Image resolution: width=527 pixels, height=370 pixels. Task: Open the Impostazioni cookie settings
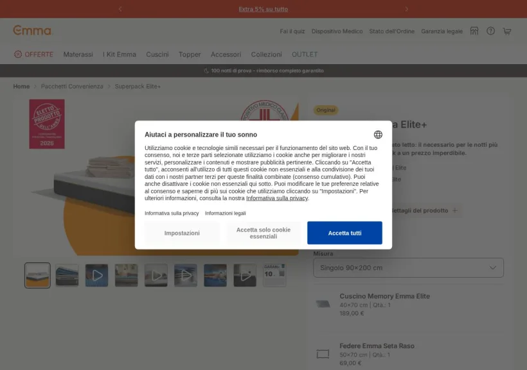182,233
